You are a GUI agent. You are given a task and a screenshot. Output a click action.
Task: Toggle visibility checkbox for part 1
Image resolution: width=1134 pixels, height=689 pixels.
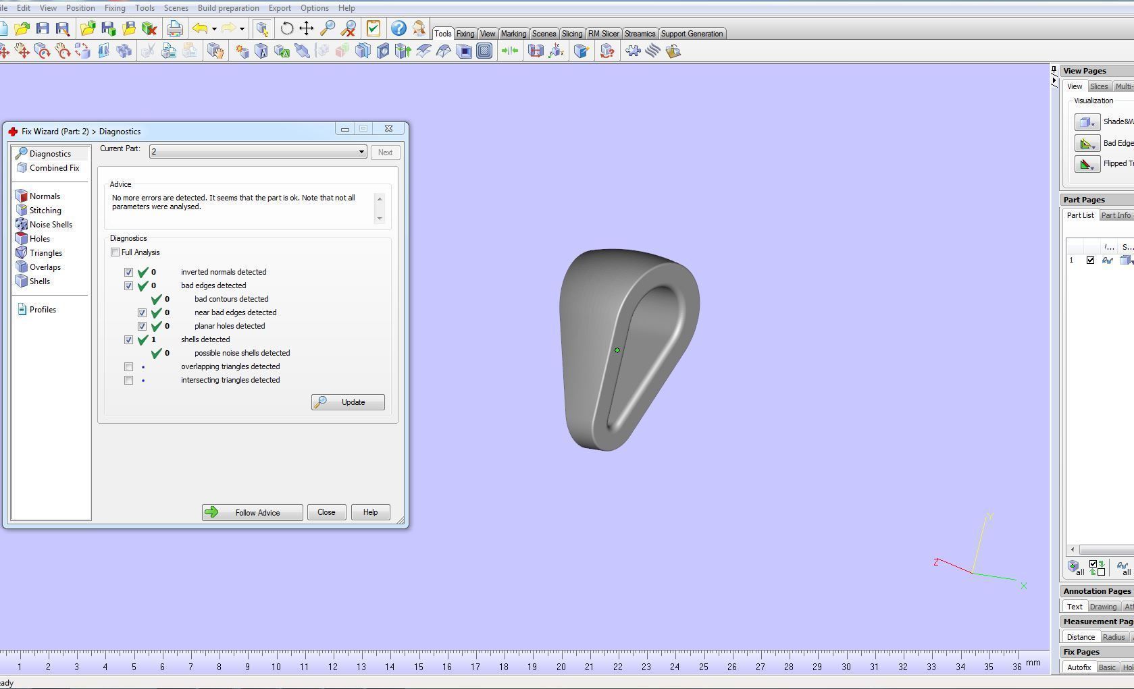pyautogui.click(x=1090, y=260)
